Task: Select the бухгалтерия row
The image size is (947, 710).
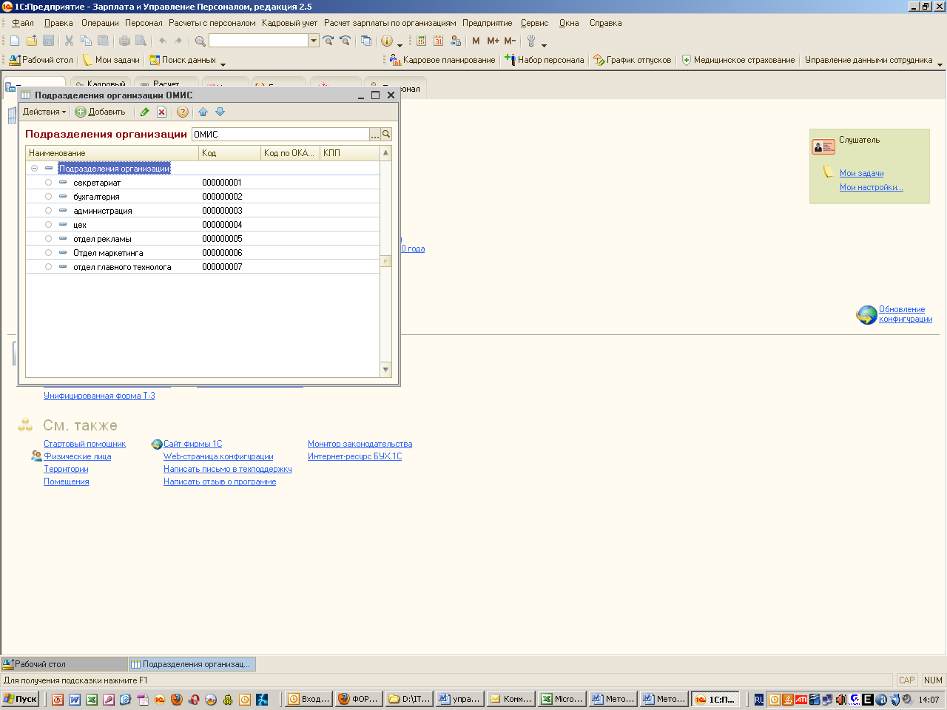Action: point(203,197)
